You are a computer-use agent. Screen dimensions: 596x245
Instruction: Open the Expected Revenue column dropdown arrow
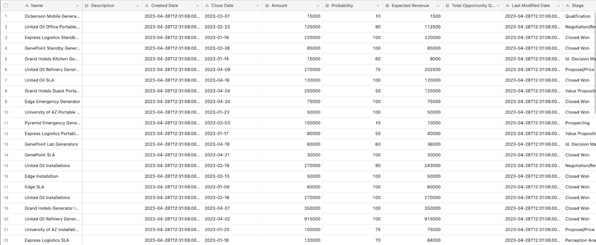[438, 6]
